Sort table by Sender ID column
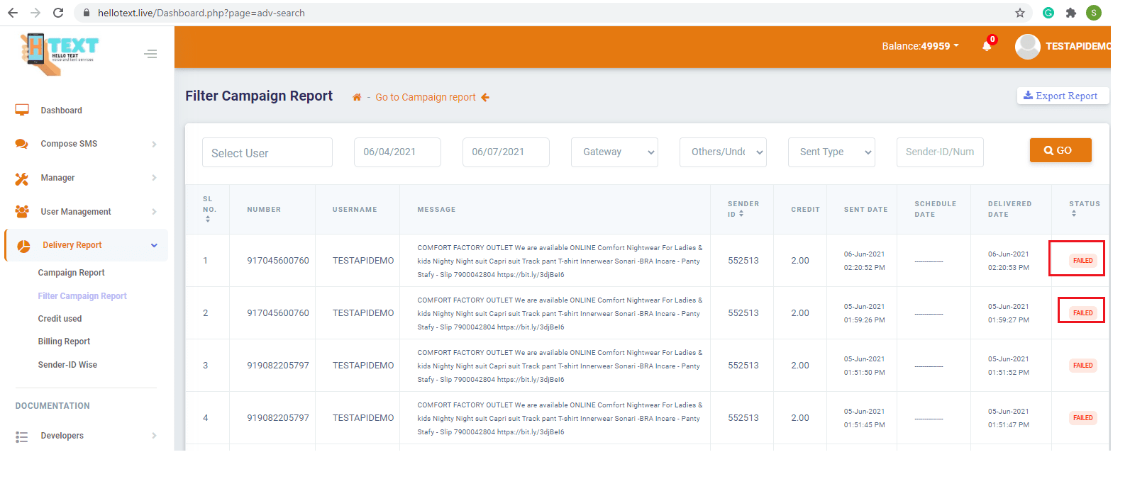Viewport: 1130px width, 491px height. tap(741, 214)
